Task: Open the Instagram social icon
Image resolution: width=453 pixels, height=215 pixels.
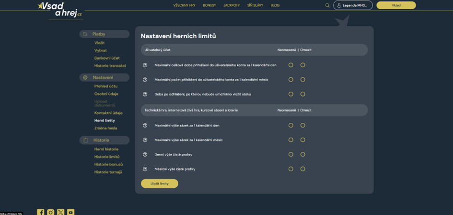Action: click(51, 213)
